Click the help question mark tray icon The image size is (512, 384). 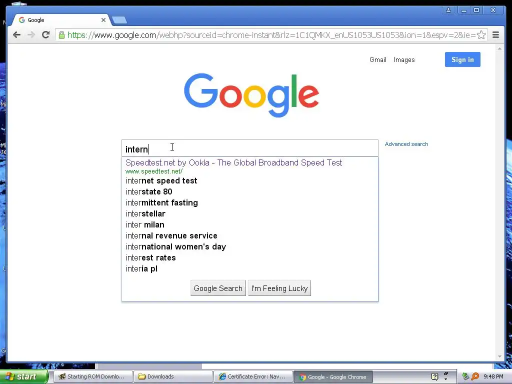434,376
